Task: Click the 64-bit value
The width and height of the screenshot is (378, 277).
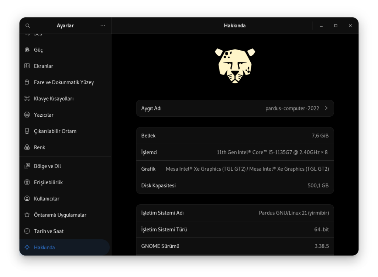Action: (322, 229)
